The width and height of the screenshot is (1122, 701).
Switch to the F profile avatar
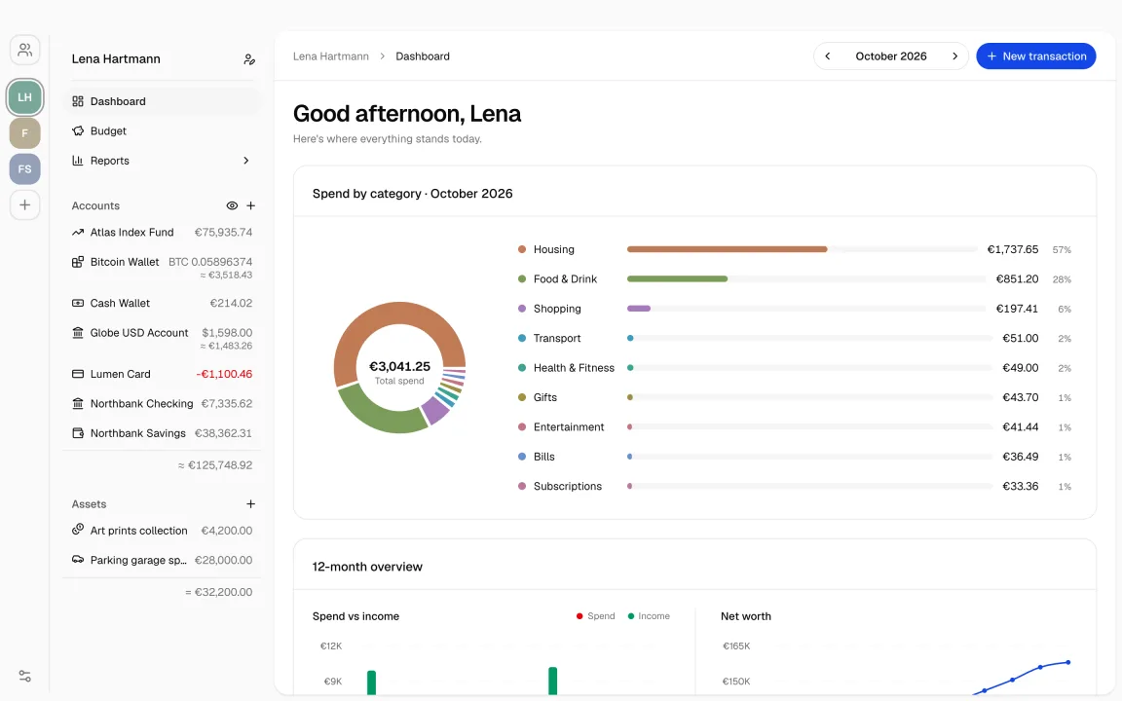(x=24, y=133)
